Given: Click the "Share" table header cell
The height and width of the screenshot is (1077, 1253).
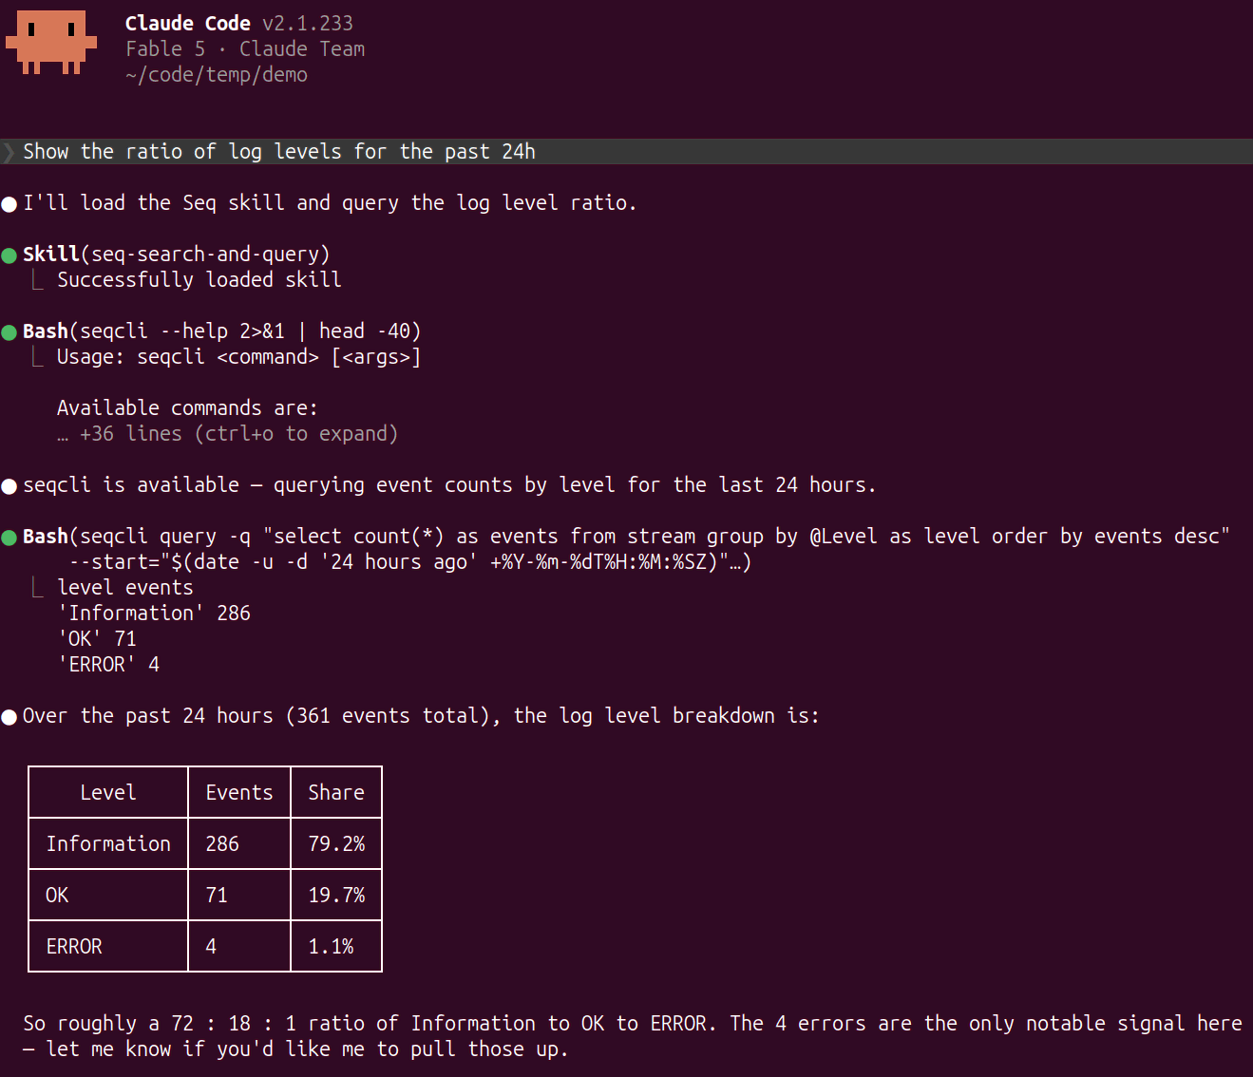Looking at the screenshot, I should click(336, 792).
